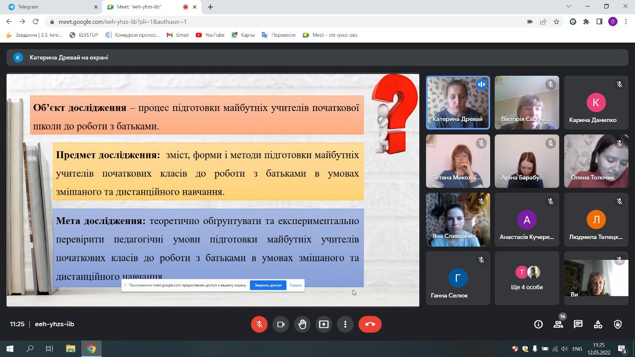Toggle the camera on or off
Image resolution: width=635 pixels, height=357 pixels.
click(281, 324)
